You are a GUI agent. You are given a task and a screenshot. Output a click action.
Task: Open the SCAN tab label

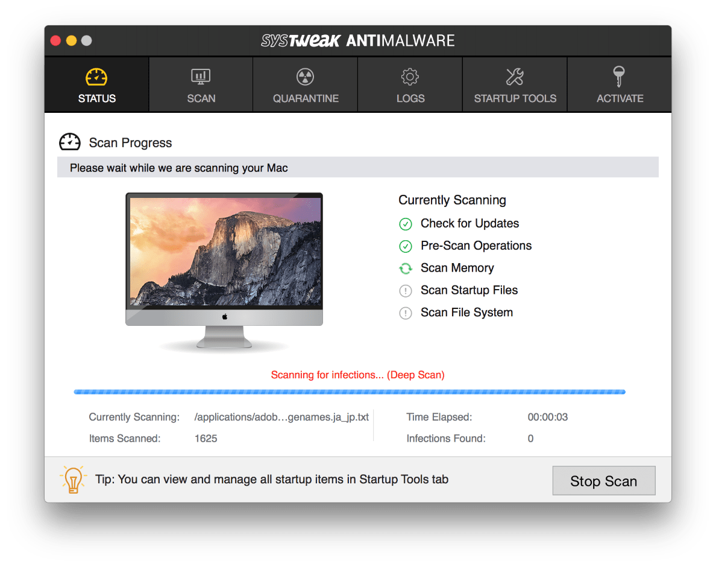pyautogui.click(x=201, y=98)
